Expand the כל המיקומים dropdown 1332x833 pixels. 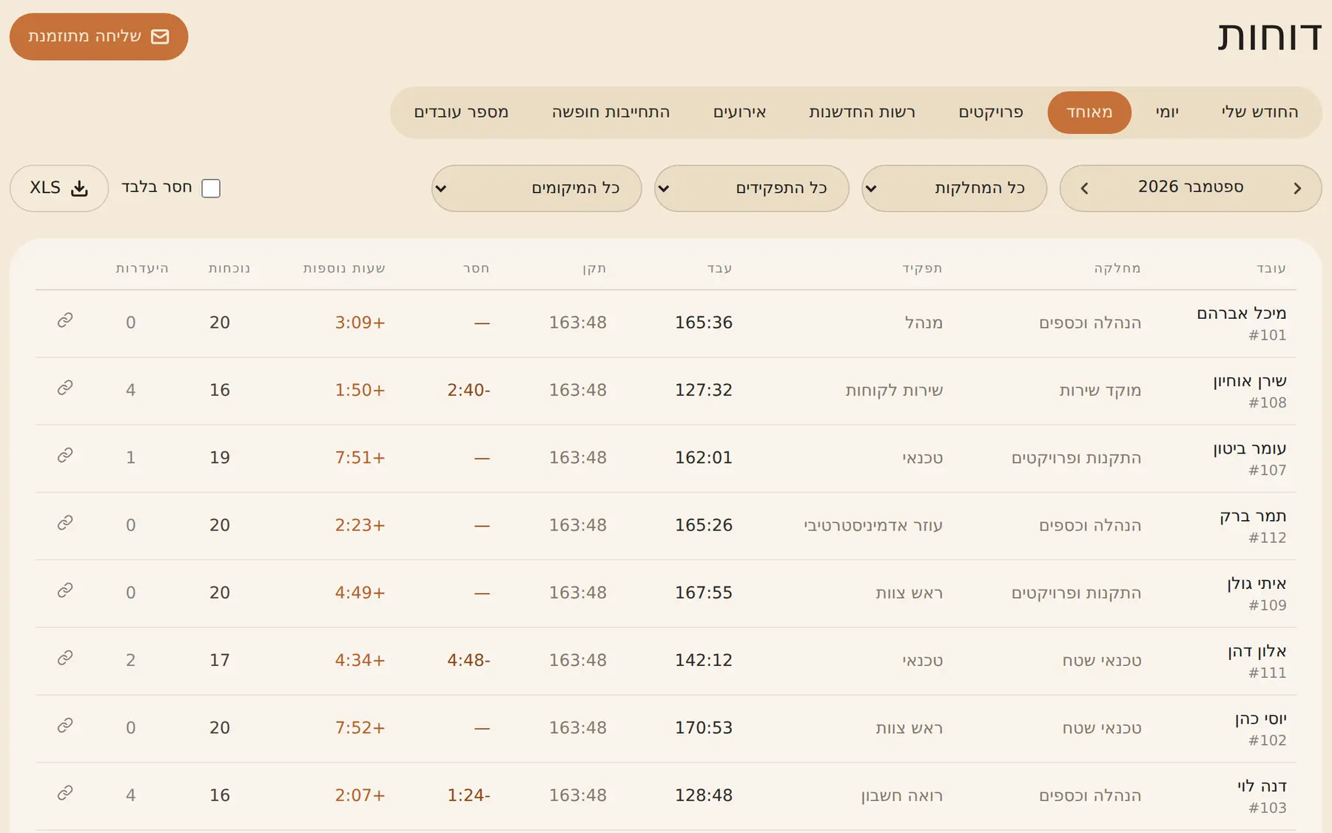tap(536, 188)
